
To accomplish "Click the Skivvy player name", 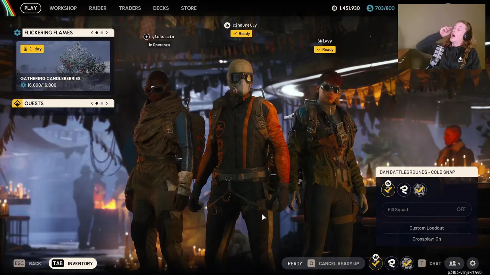I will point(325,41).
